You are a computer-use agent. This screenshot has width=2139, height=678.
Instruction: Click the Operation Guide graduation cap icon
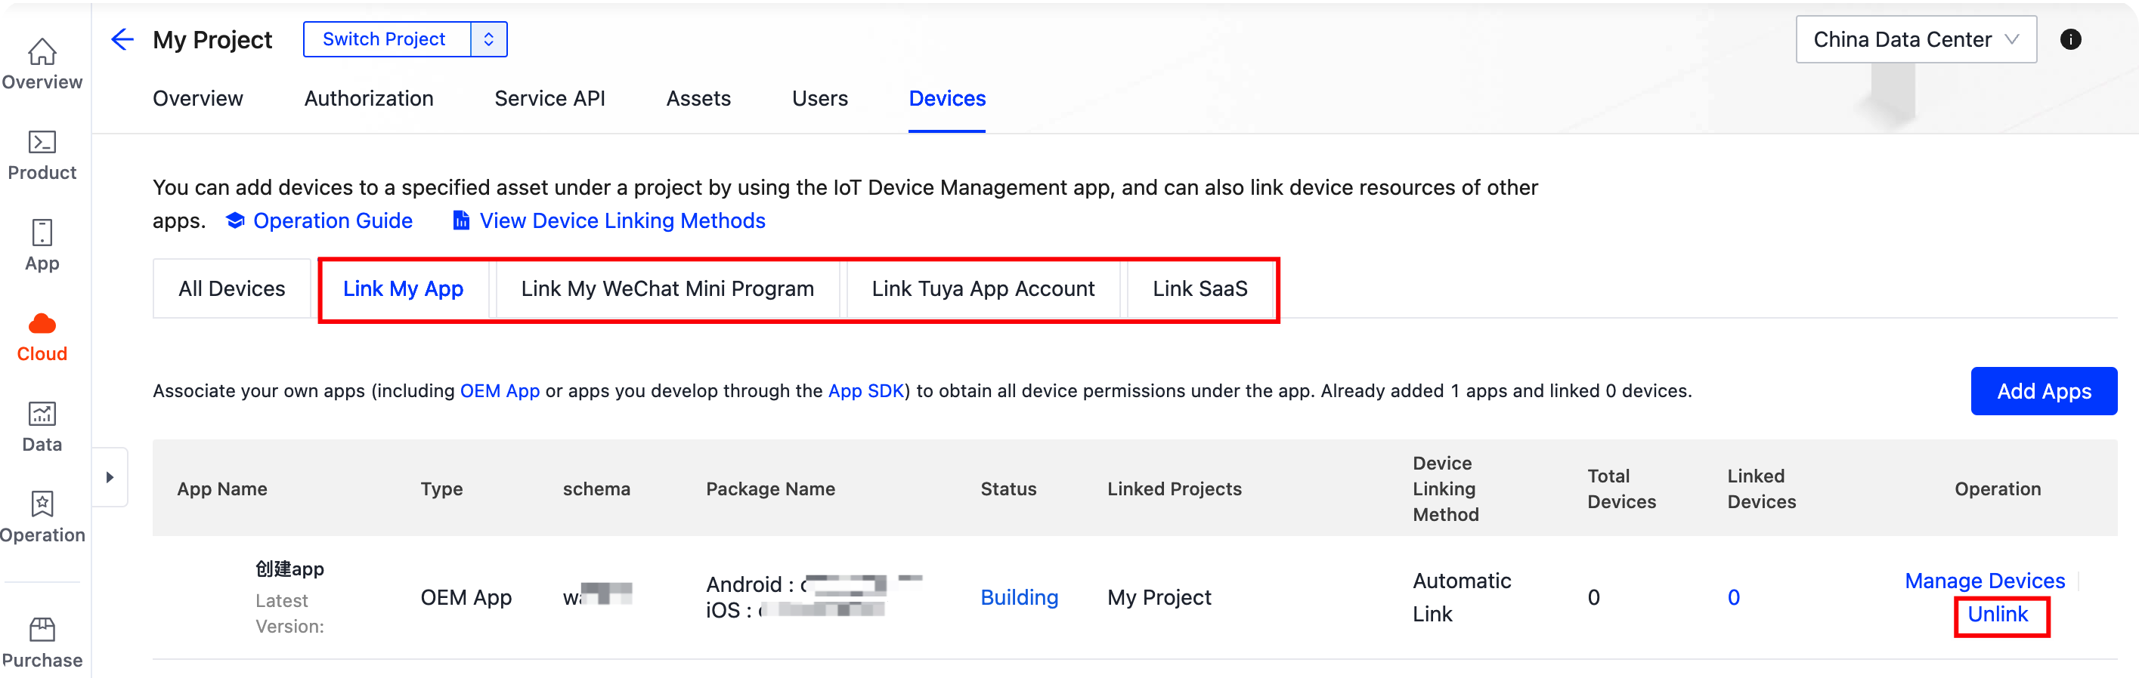tap(235, 220)
